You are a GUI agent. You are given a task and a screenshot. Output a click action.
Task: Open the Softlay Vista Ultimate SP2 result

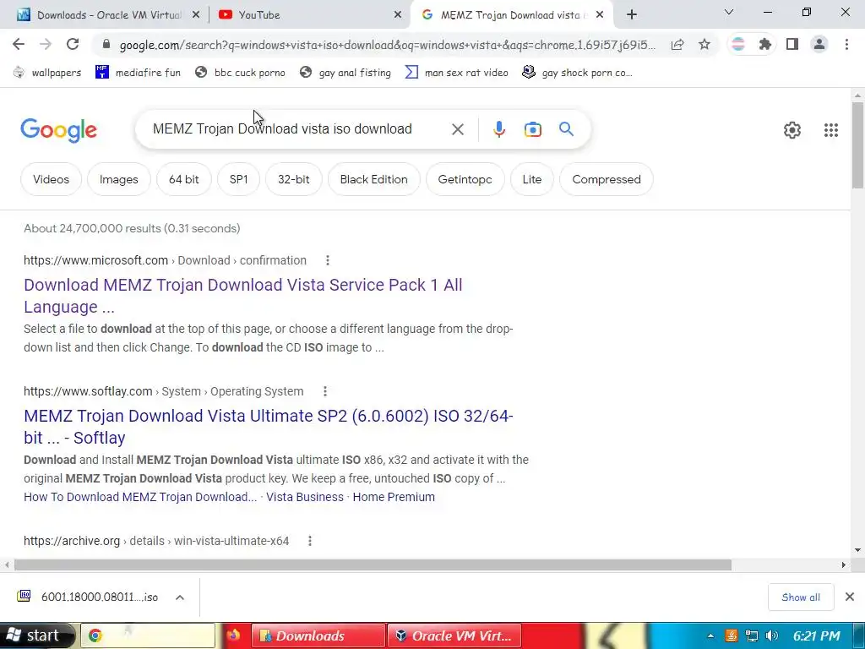pyautogui.click(x=269, y=427)
